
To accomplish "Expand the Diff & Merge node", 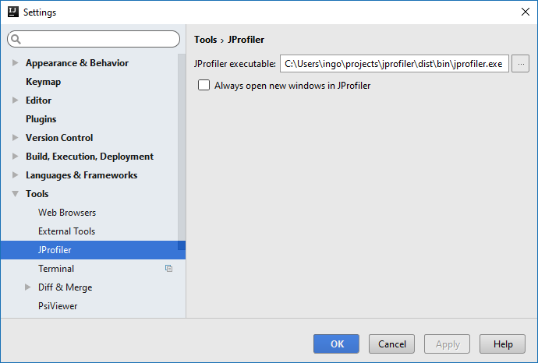I will [28, 287].
